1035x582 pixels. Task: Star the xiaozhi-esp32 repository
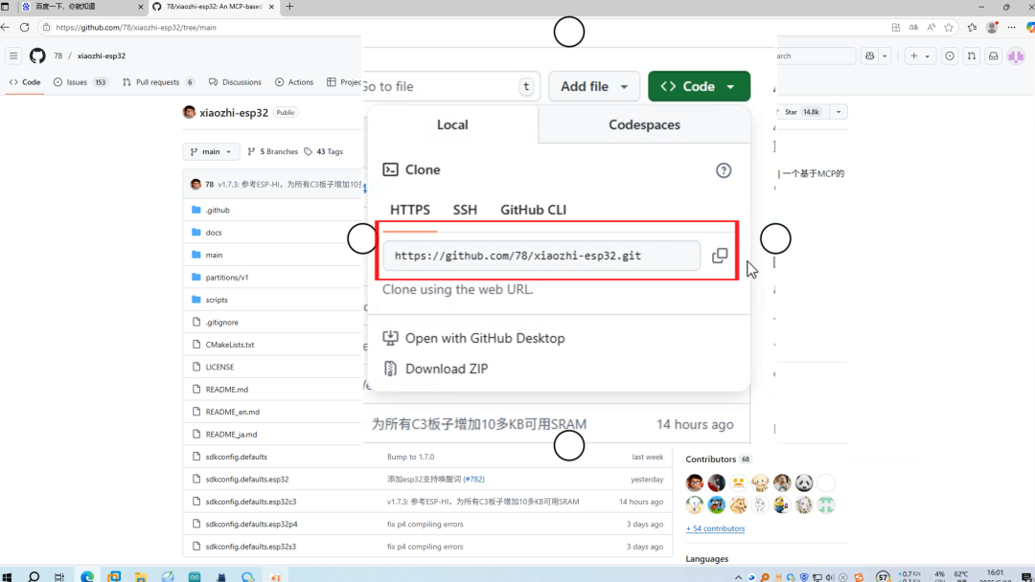point(800,112)
